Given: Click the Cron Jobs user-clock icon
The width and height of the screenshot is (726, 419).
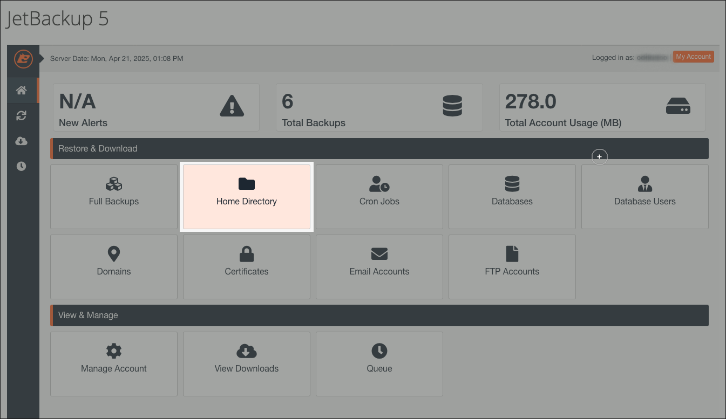Looking at the screenshot, I should point(379,184).
